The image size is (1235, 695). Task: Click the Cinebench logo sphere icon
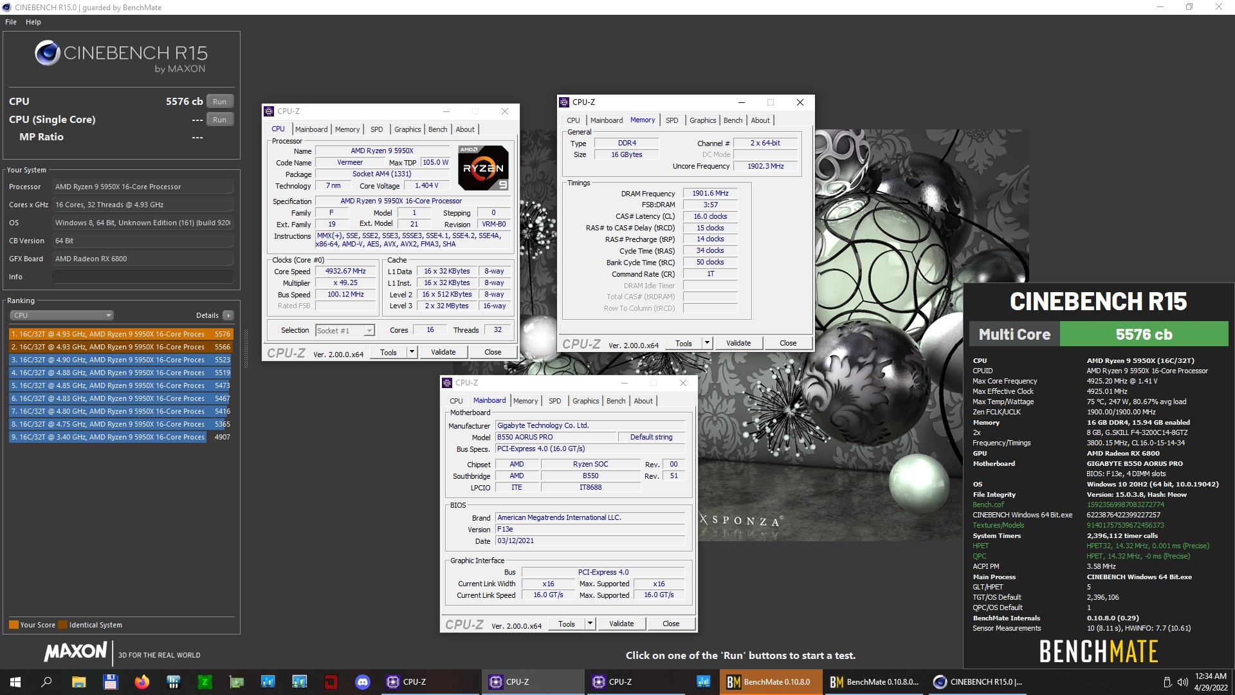pos(48,53)
